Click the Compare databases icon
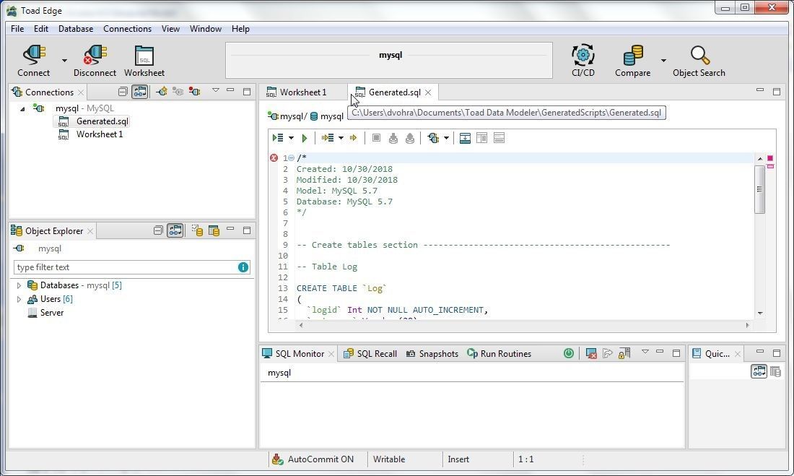Viewport: 794px width, 476px height. [x=632, y=61]
